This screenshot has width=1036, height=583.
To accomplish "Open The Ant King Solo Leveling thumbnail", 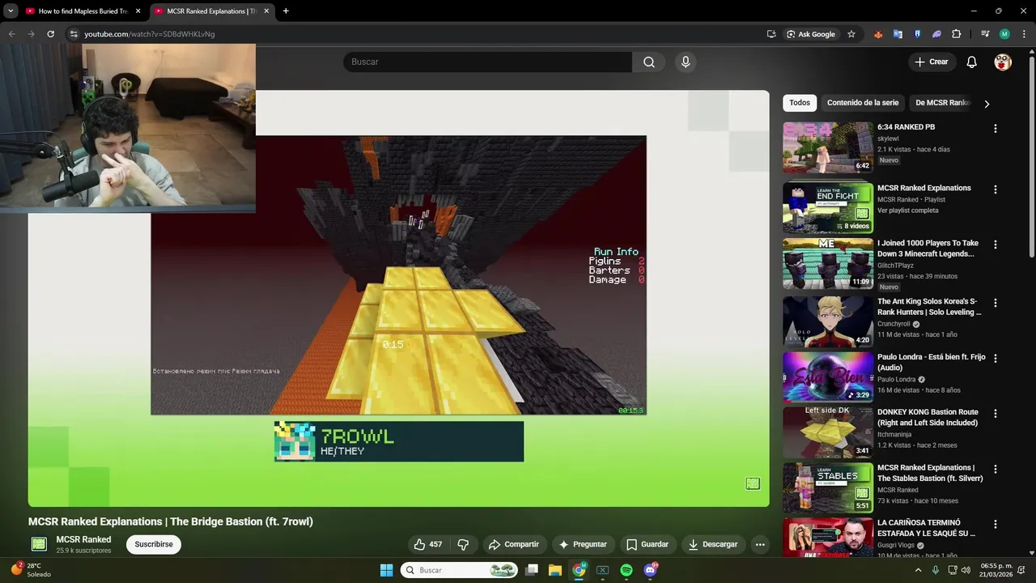I will tap(827, 321).
